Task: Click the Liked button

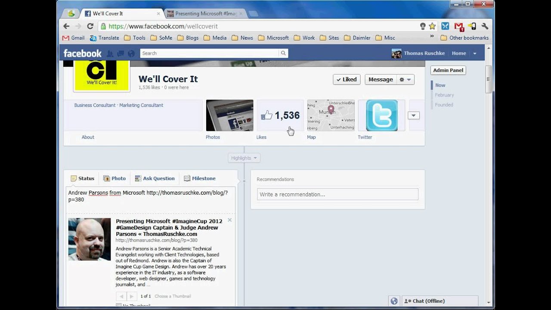Action: (x=347, y=80)
